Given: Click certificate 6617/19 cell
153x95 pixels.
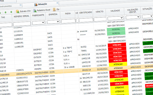Looking at the screenshot, I should pos(86,74).
